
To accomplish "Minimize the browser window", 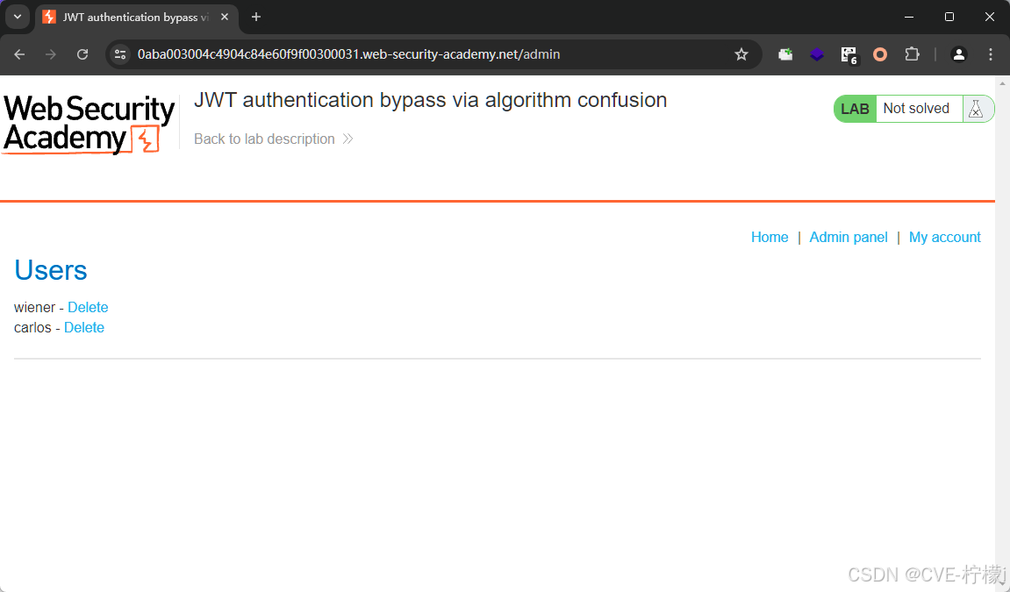I will tap(909, 17).
